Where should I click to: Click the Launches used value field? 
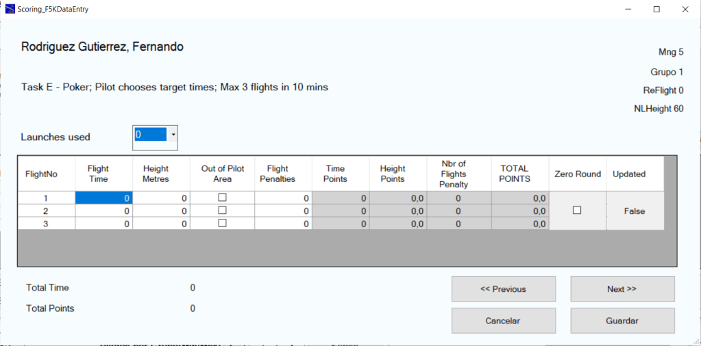point(150,135)
